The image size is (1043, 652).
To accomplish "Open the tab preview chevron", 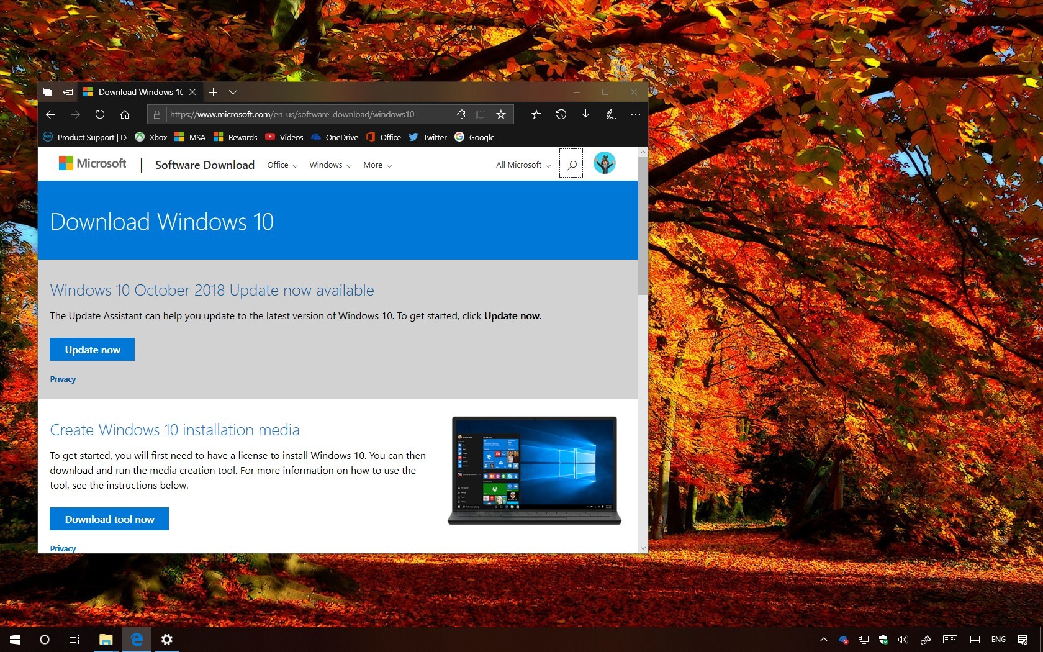I will [233, 92].
